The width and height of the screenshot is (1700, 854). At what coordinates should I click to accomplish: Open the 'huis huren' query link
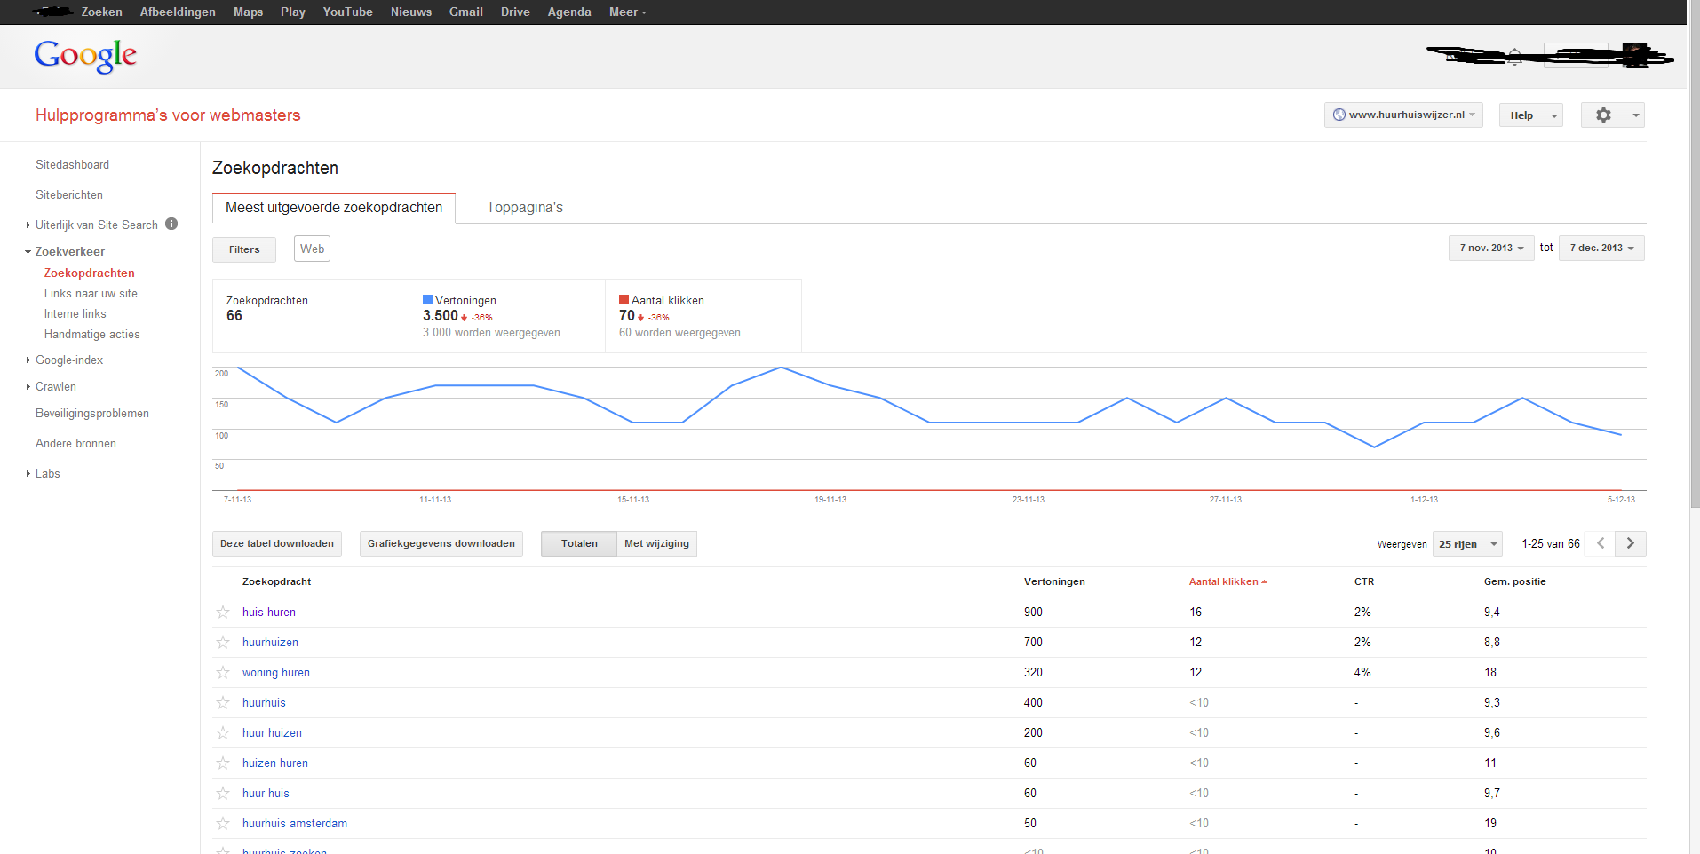(269, 612)
